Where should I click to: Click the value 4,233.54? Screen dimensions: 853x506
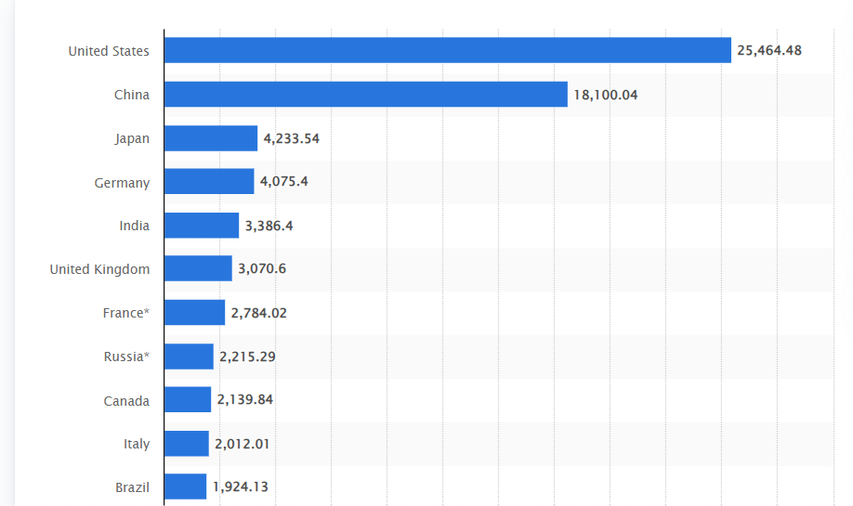click(291, 139)
